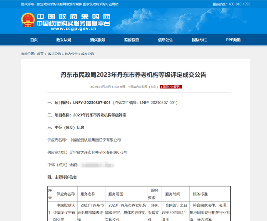
Task: Click the 服务时间 table header cell
Action: (x=176, y=194)
